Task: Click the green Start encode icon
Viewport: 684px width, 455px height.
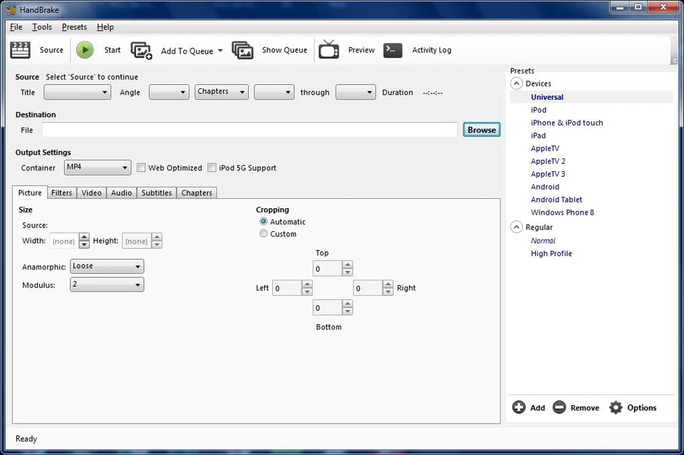Action: [85, 50]
